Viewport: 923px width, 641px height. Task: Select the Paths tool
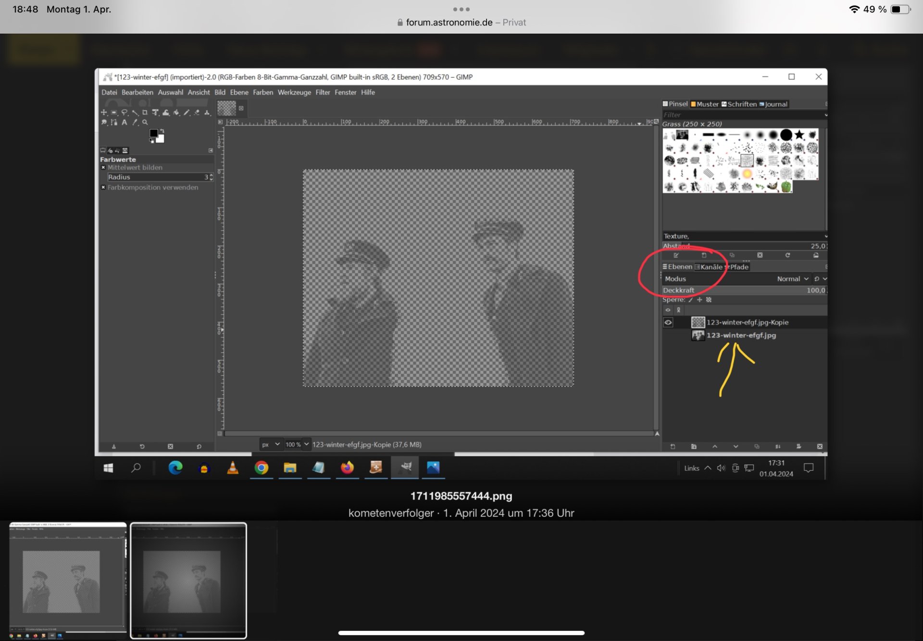[x=114, y=122]
